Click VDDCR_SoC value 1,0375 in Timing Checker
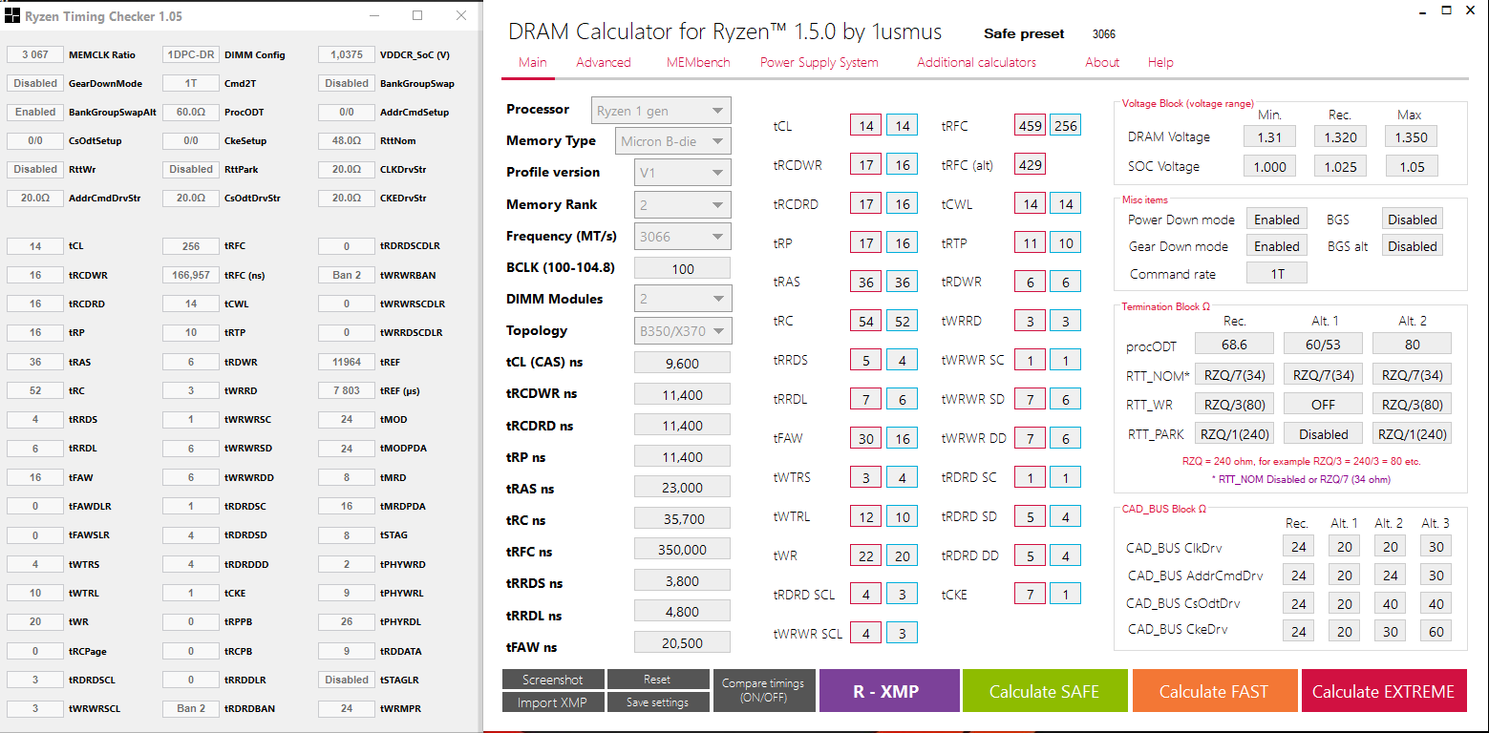Screen dimensions: 1489x733 click(x=347, y=54)
